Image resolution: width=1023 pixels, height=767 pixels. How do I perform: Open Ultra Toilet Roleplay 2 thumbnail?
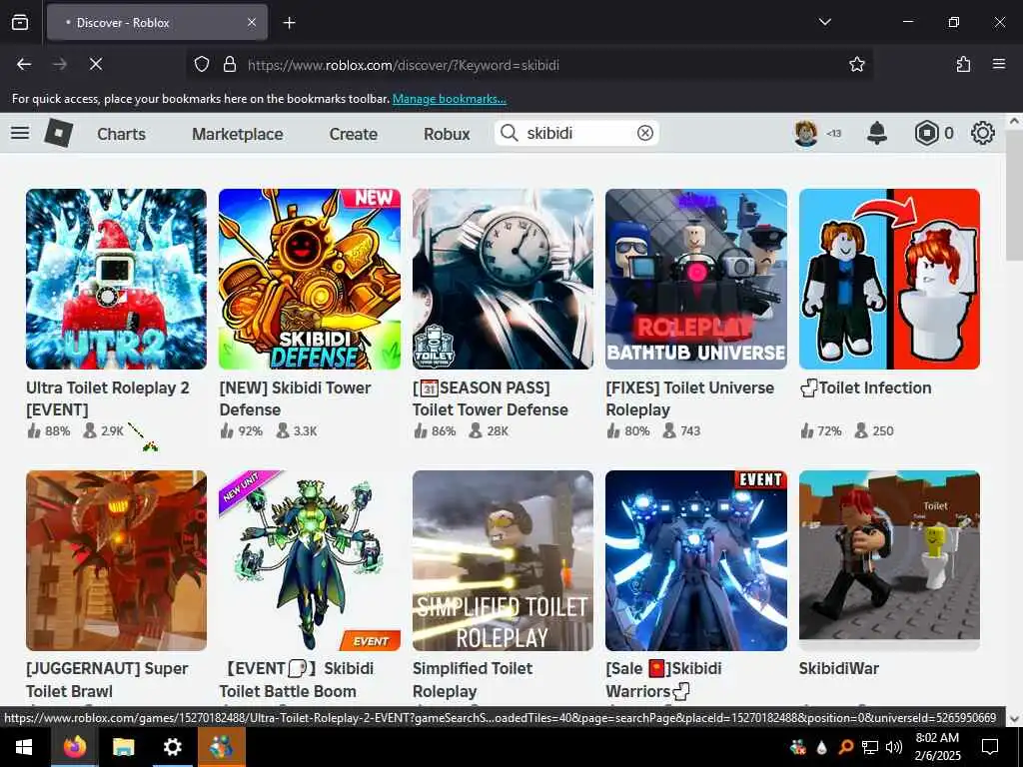pos(116,280)
